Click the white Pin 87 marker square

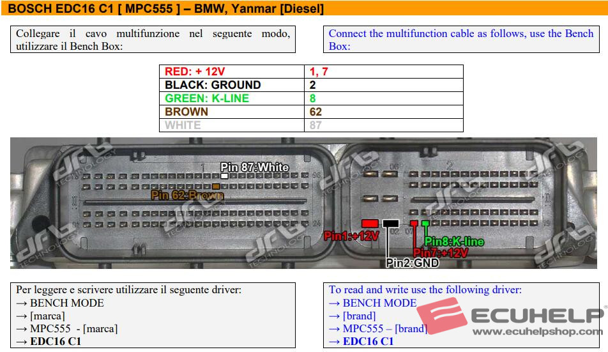pos(224,176)
